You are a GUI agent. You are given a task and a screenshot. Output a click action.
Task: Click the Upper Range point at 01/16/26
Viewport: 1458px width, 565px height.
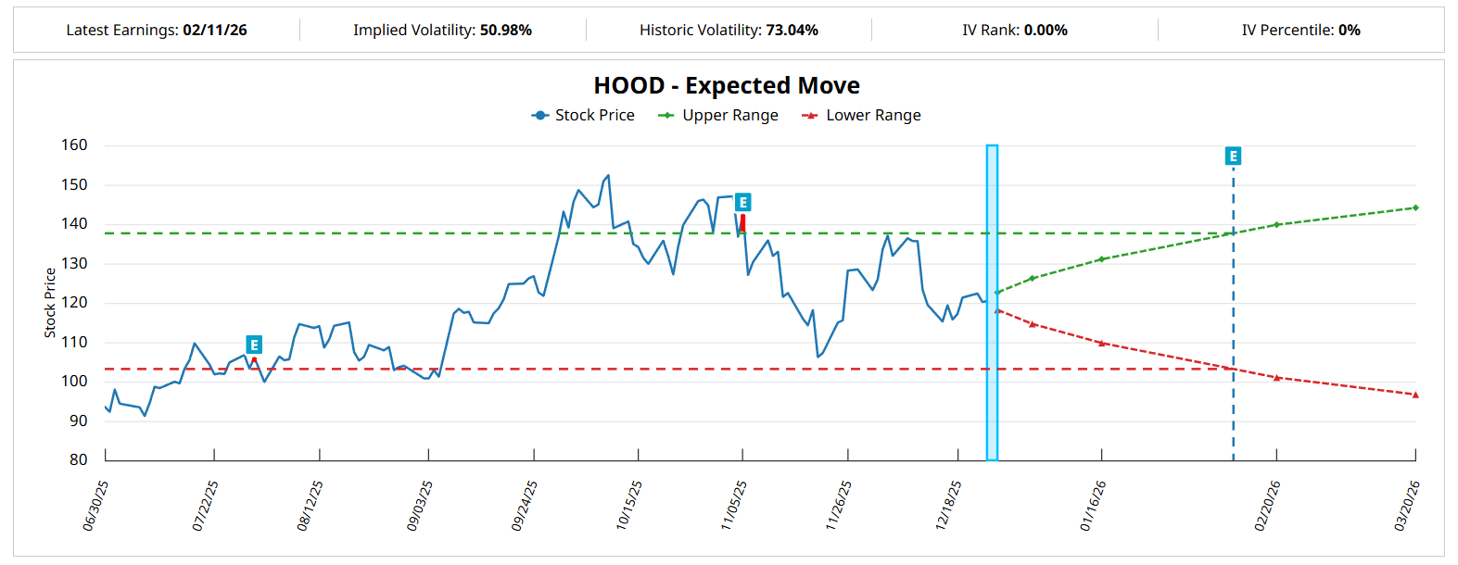[1101, 259]
